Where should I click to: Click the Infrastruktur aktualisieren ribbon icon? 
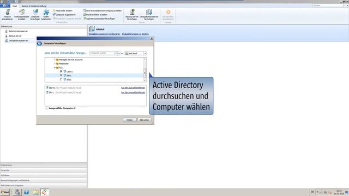pos(168,15)
